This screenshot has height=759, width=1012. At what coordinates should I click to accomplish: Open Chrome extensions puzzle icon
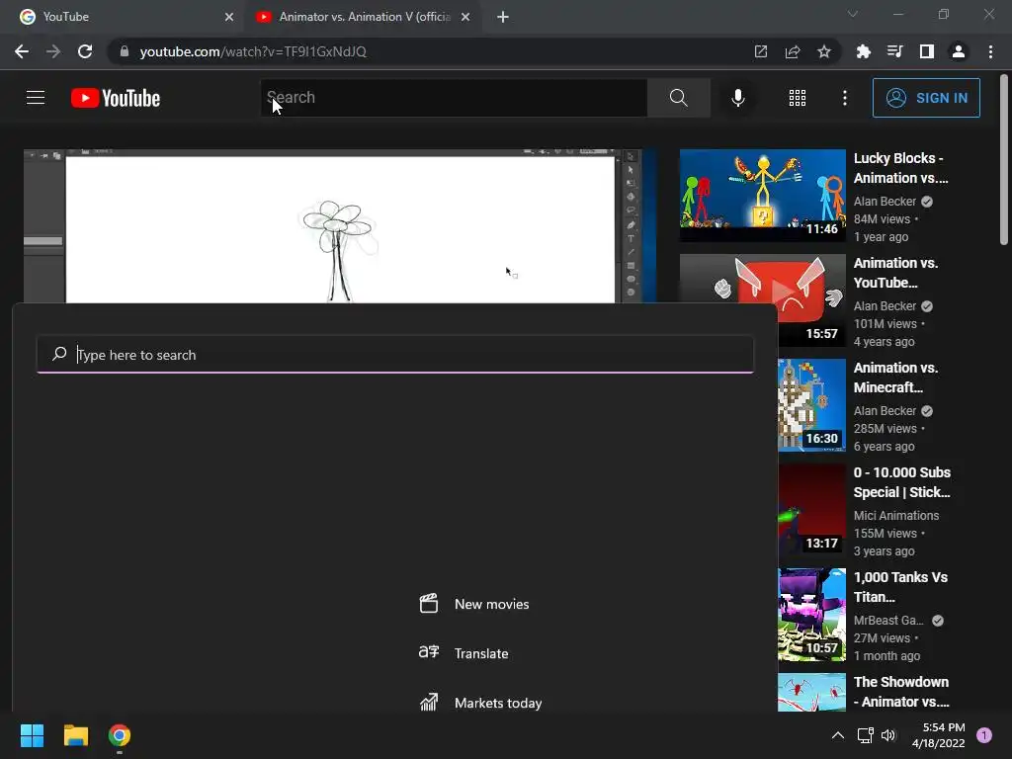pos(863,51)
